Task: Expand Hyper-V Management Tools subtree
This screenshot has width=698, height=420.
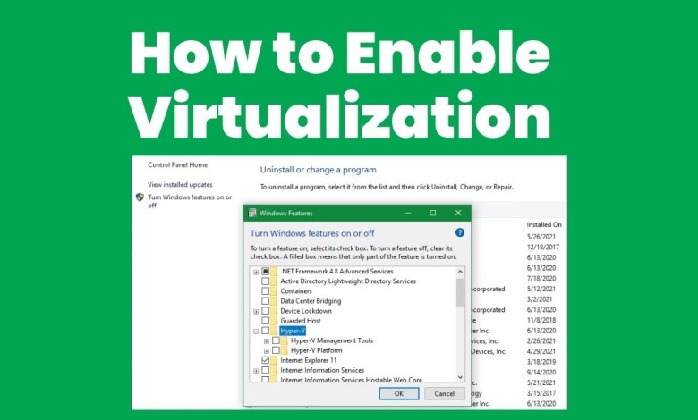Action: pos(267,341)
